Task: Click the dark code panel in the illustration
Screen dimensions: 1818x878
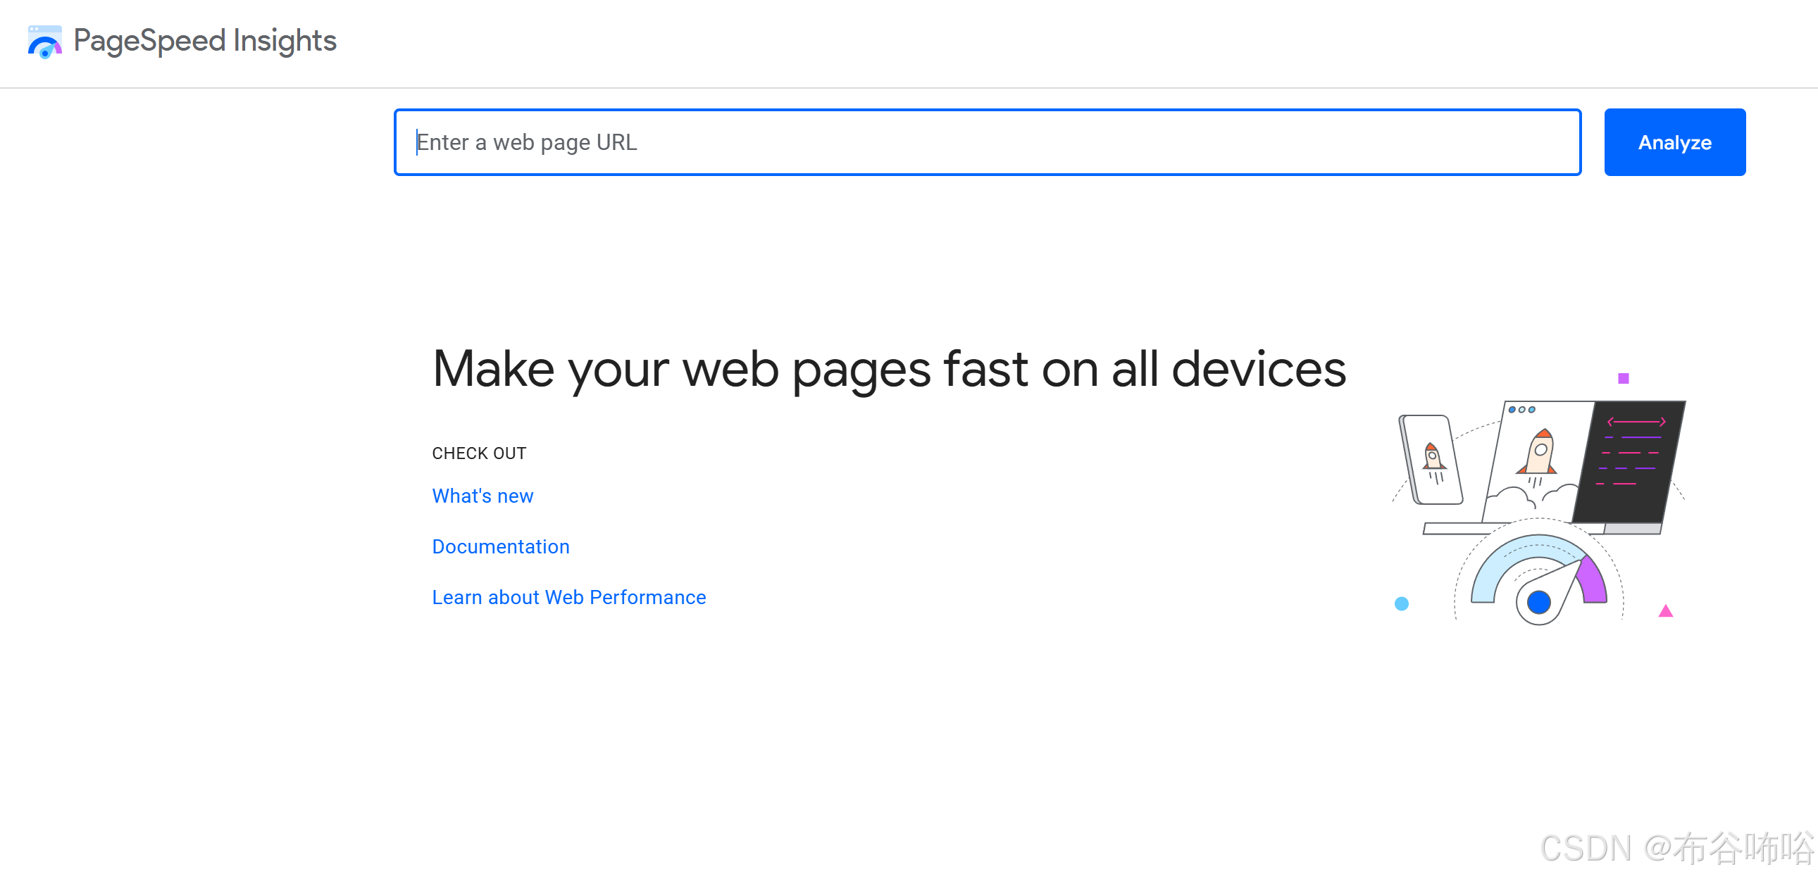Action: pyautogui.click(x=1630, y=462)
